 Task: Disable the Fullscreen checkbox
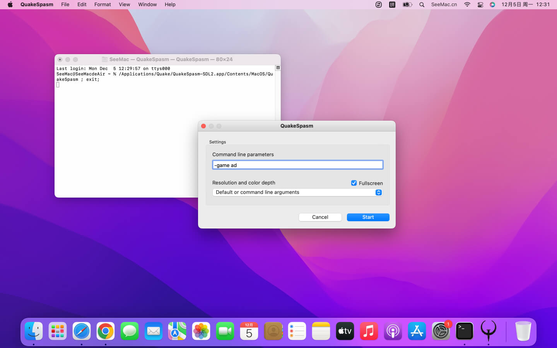point(354,183)
